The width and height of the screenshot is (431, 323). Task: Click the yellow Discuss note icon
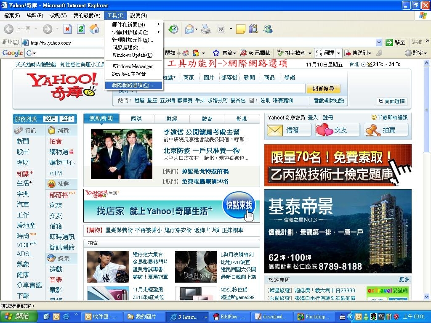240,29
